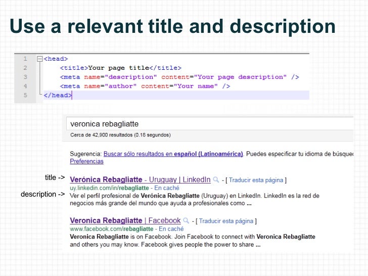This screenshot has width=368, height=276.
Task: Click line number 1 in code editor
Action: pos(25,59)
